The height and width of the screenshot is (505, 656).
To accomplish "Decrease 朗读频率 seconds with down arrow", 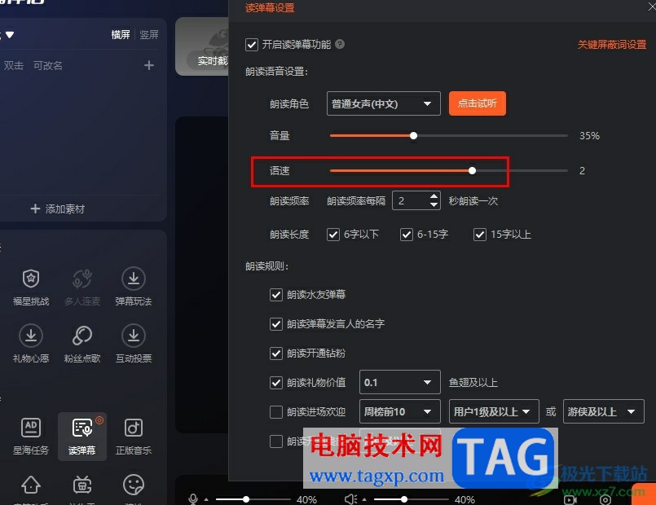I will coord(434,204).
